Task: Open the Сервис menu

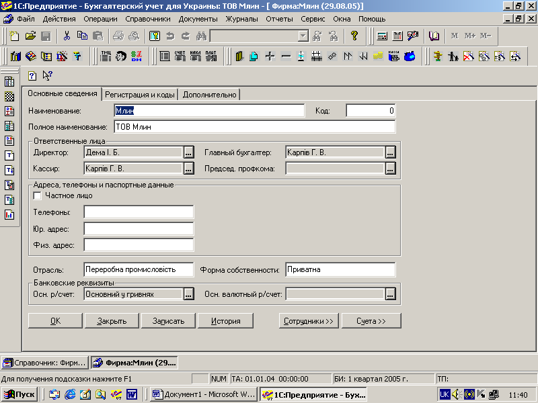Action: tap(313, 19)
